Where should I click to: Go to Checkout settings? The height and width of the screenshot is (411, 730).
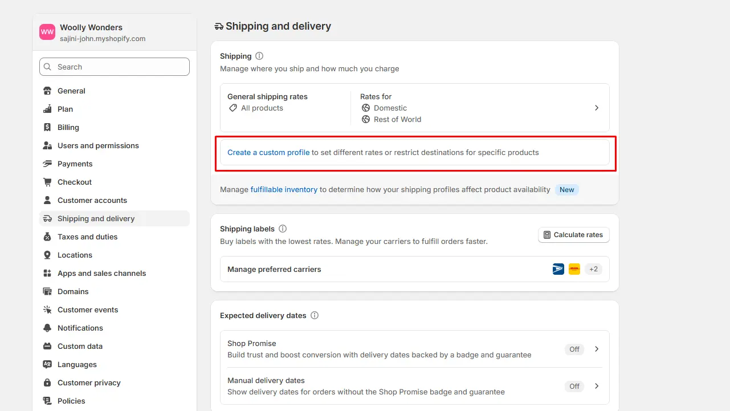(x=75, y=182)
